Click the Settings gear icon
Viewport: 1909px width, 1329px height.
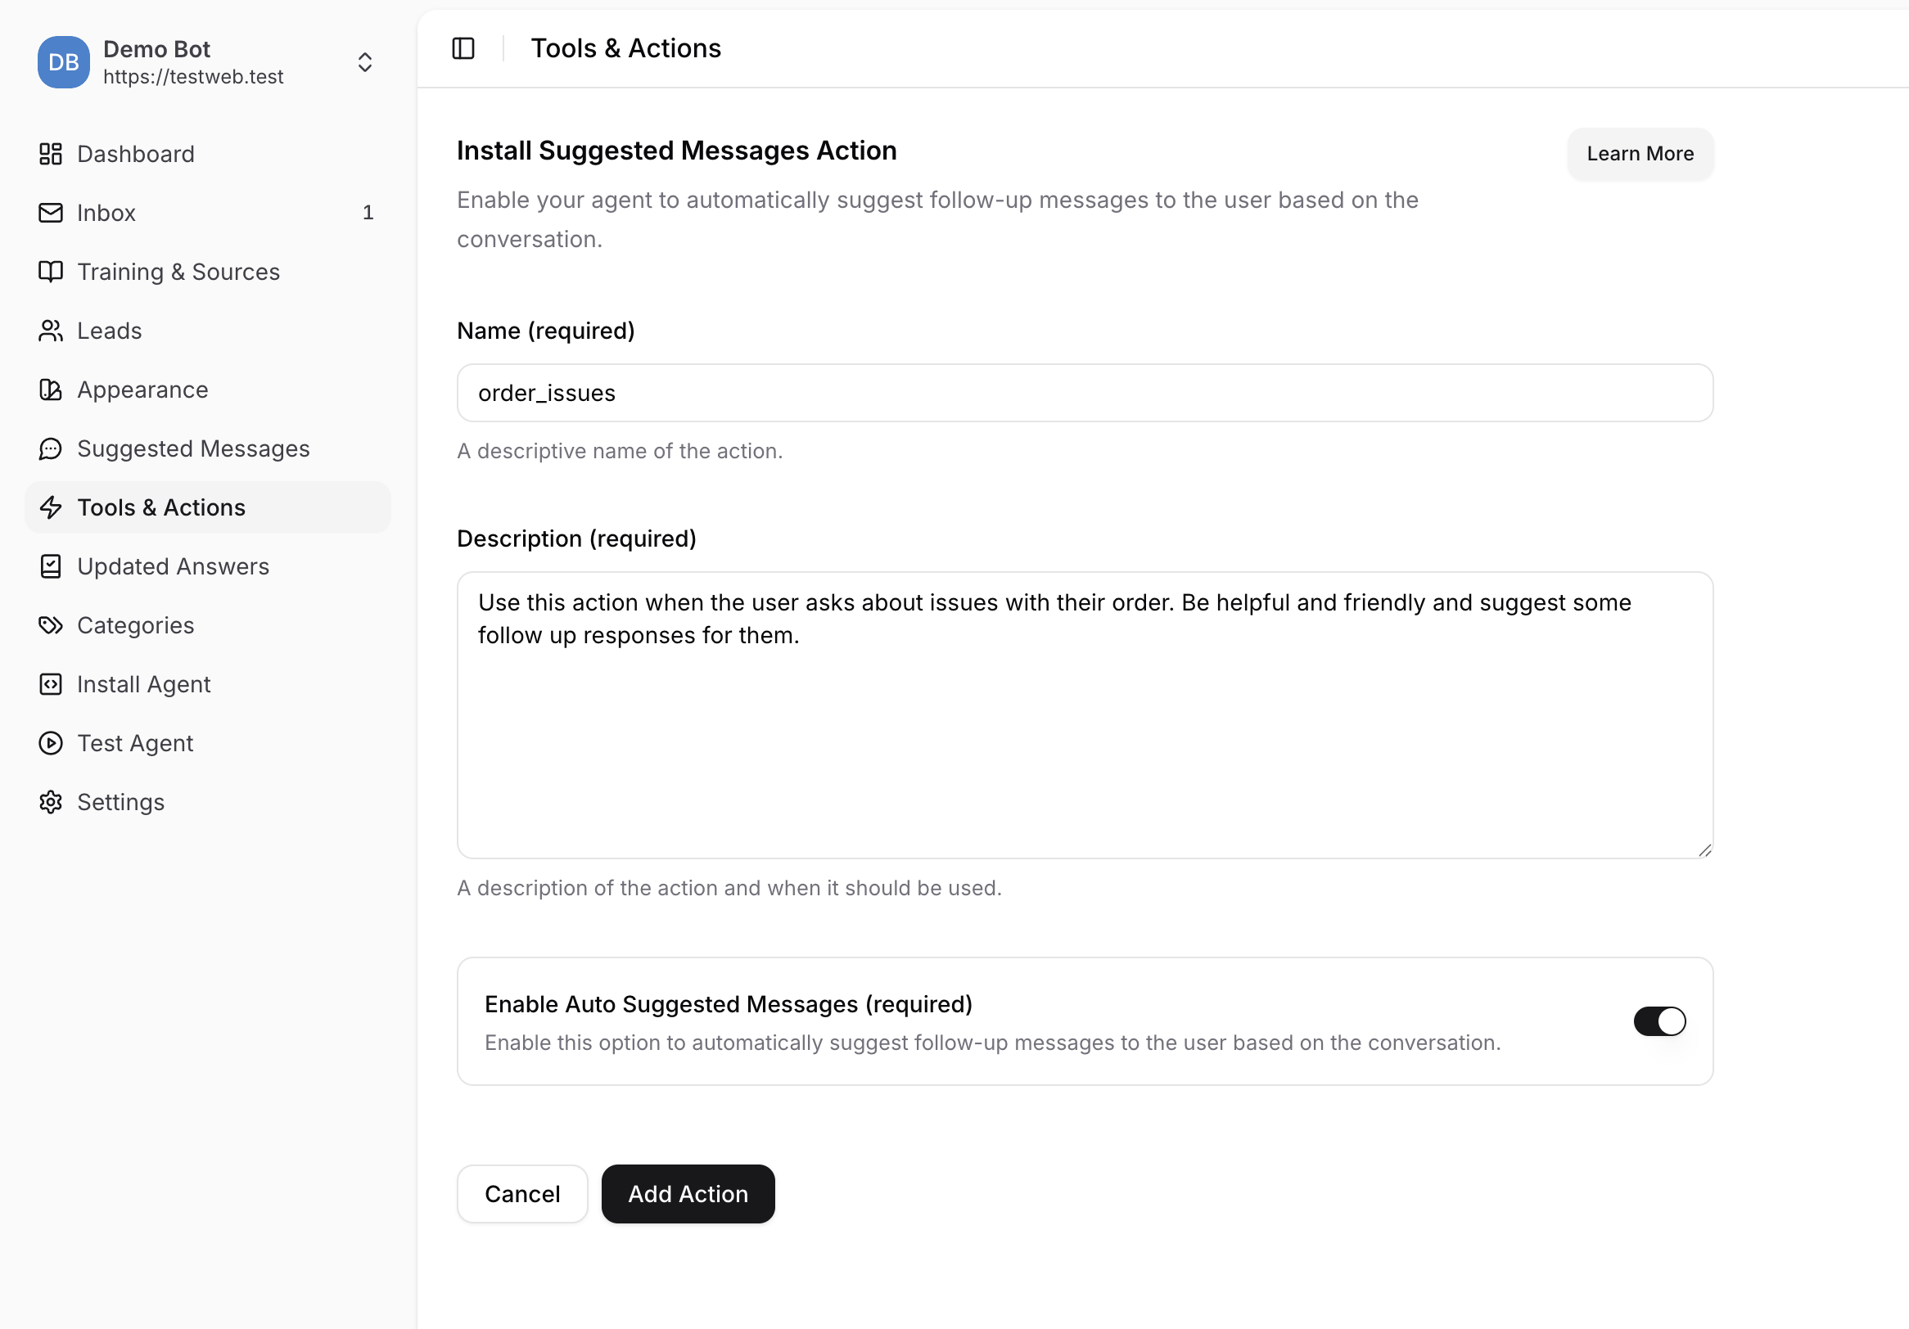coord(51,802)
